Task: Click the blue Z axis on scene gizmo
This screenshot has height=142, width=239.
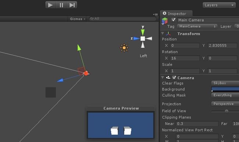Action: tap(136, 39)
